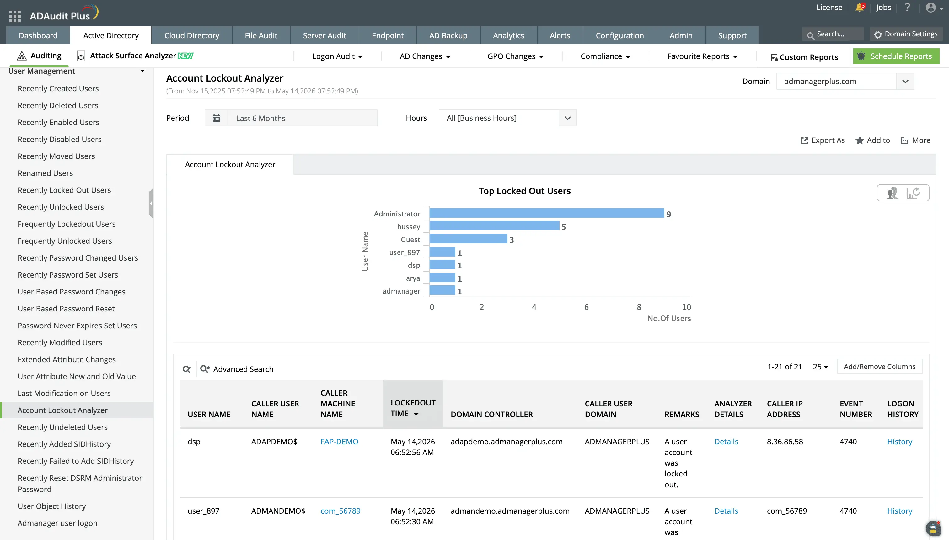Switch to the Dashboard tab
Viewport: 949px width, 540px height.
(x=38, y=36)
